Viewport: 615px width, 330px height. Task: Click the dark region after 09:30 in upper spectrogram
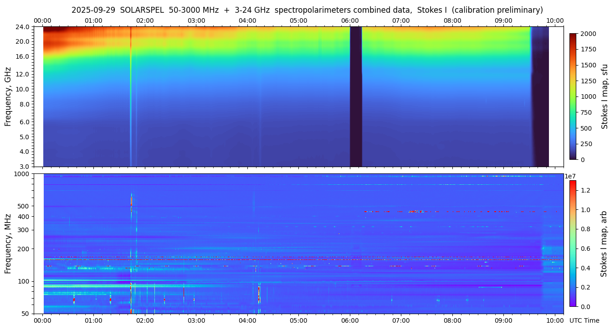(x=541, y=96)
